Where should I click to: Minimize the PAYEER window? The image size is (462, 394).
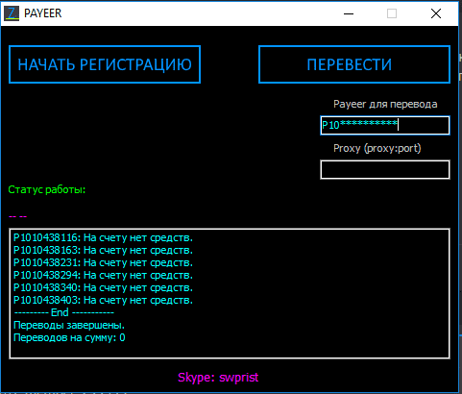click(x=349, y=13)
